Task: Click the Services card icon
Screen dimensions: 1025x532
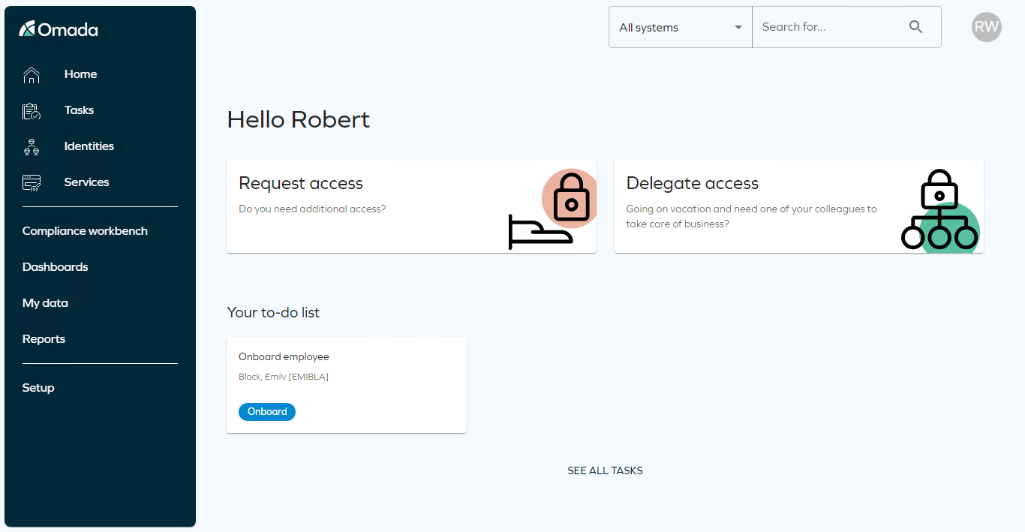Action: (32, 182)
